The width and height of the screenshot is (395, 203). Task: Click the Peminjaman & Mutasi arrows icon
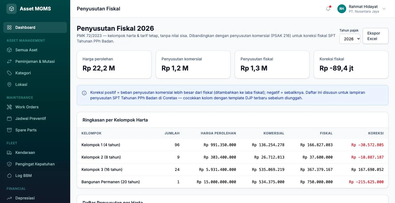click(x=9, y=61)
